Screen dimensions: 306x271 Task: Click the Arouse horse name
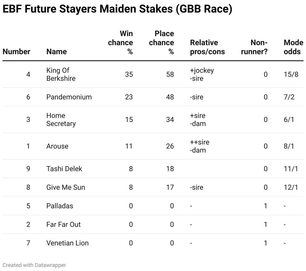[57, 146]
